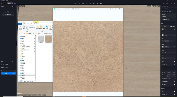Click the add new scene button in left panel
This screenshot has width=177, height=97.
8,15
